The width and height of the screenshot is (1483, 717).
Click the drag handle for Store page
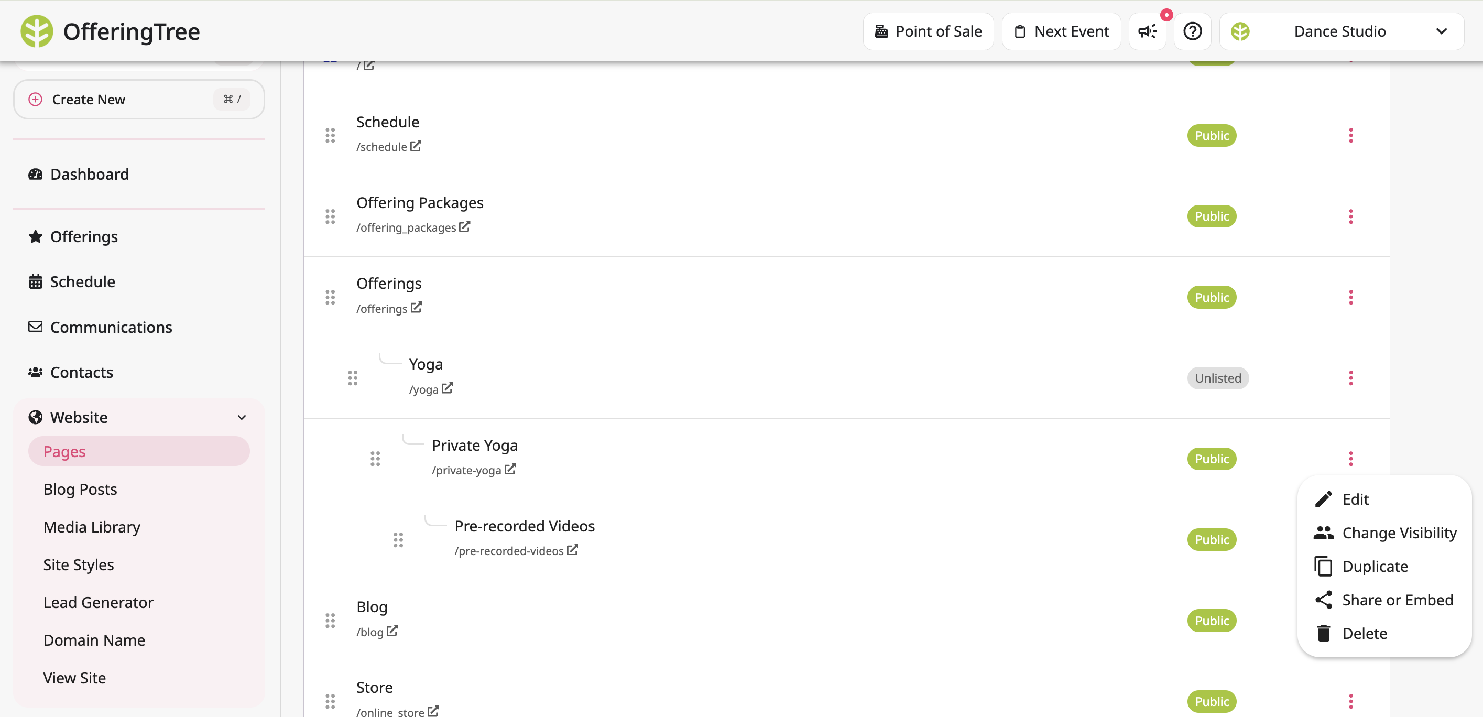pyautogui.click(x=330, y=701)
